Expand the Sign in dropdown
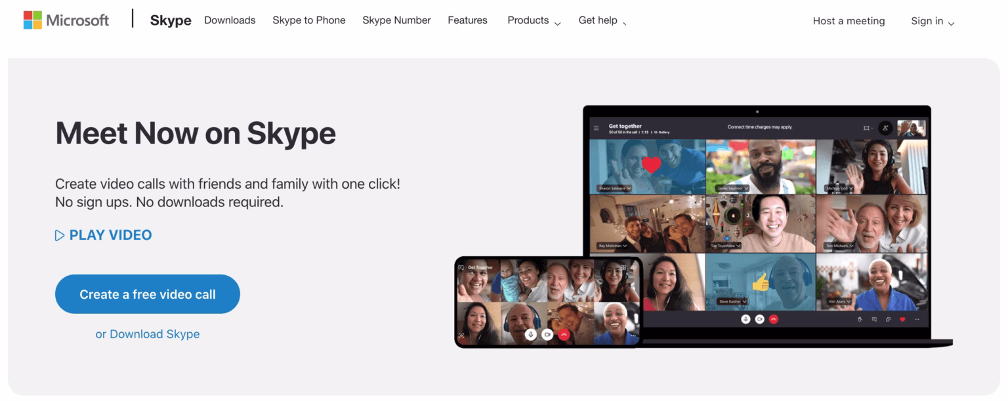The width and height of the screenshot is (1008, 401). point(933,21)
